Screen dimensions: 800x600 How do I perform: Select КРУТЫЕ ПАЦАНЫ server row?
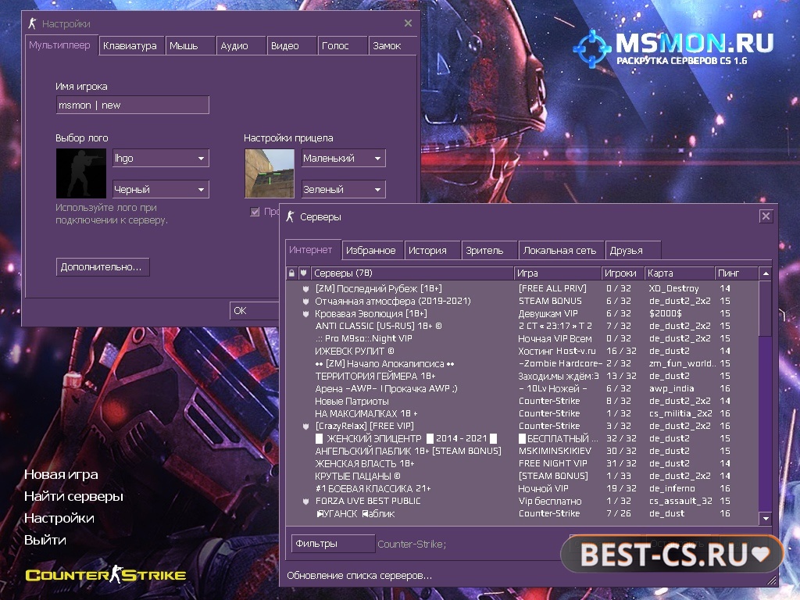coord(522,476)
